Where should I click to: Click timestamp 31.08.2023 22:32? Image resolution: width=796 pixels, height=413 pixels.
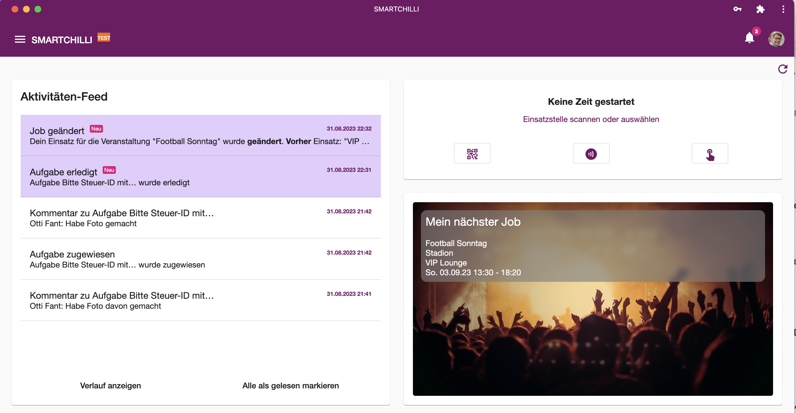click(349, 128)
